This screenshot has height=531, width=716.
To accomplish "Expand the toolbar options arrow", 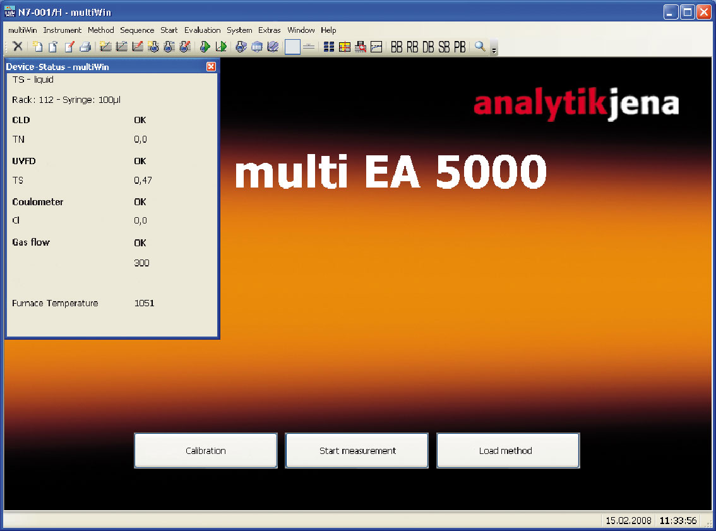I will click(x=494, y=47).
